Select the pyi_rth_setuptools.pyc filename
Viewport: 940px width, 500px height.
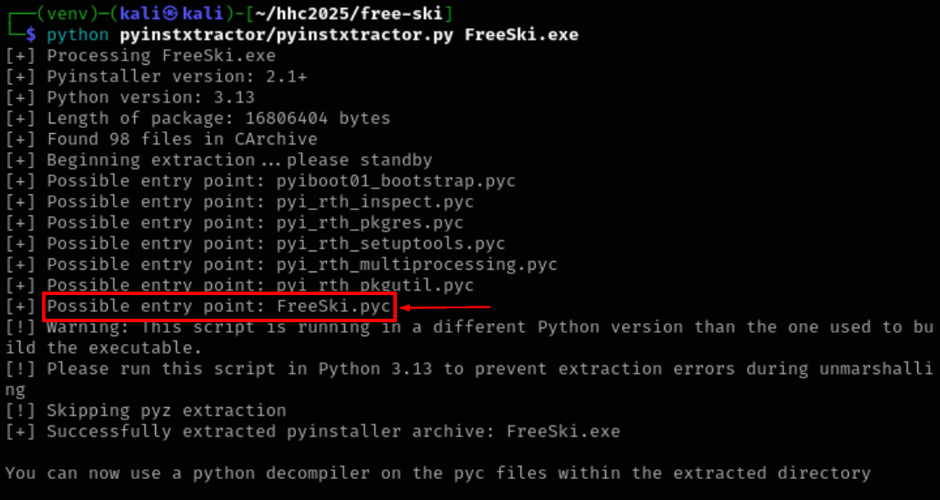coord(391,244)
